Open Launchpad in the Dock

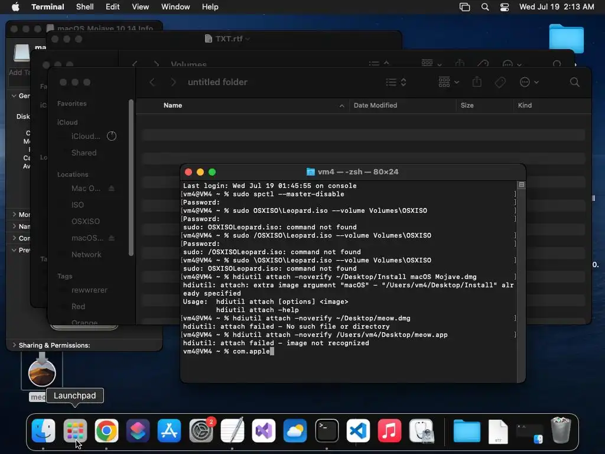pos(75,430)
